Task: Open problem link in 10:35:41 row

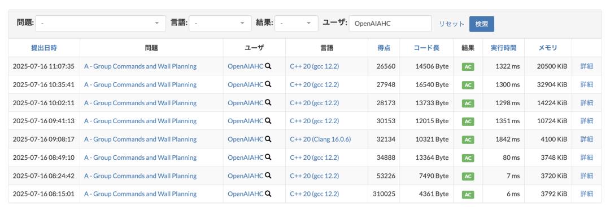Action: click(141, 84)
